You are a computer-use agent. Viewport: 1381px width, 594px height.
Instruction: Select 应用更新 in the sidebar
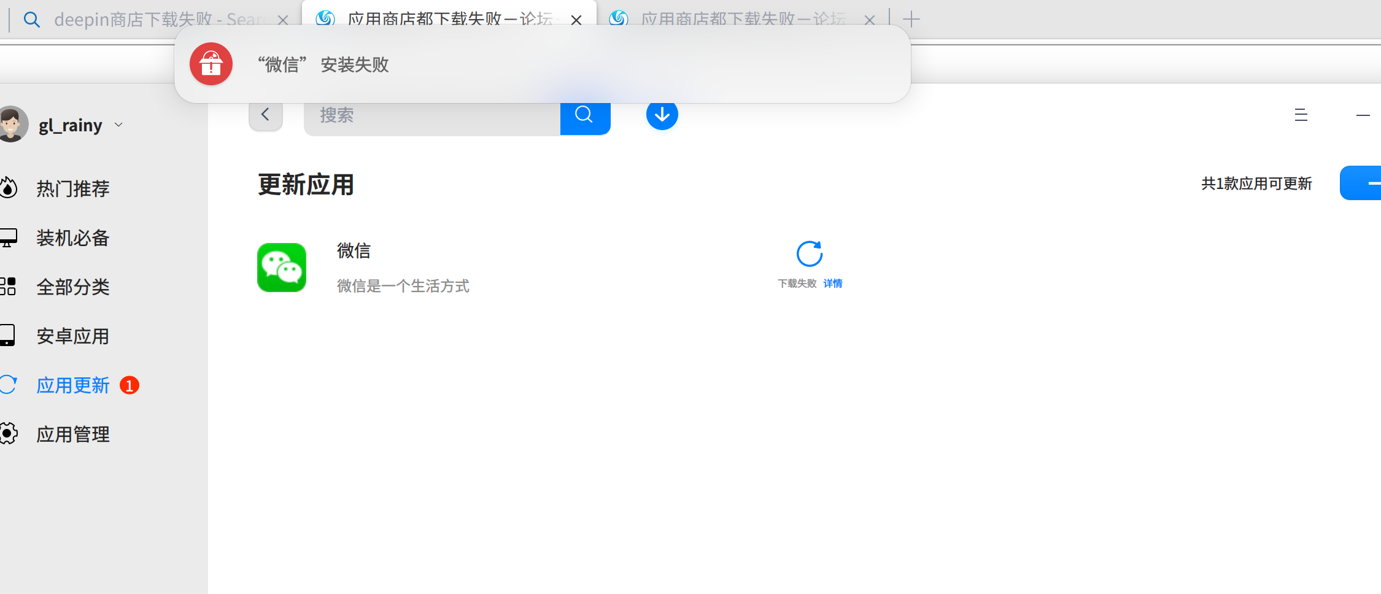tap(73, 385)
